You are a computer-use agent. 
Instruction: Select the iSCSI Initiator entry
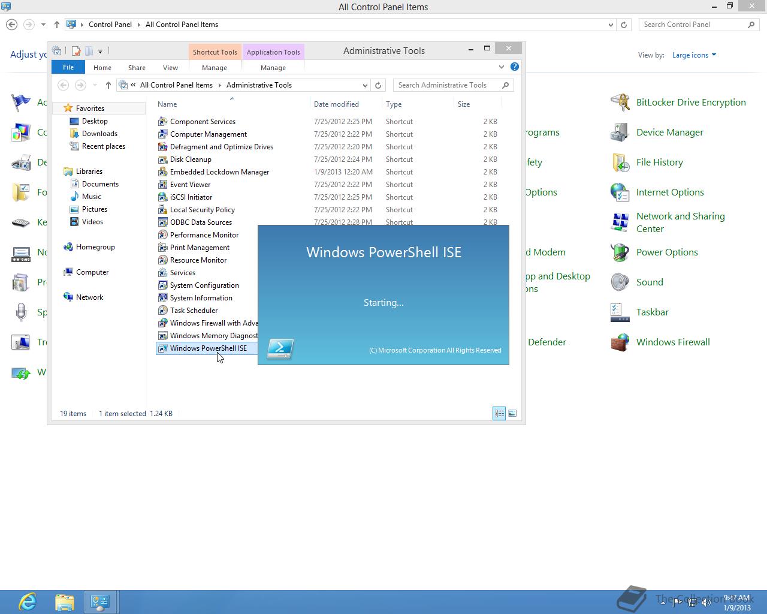pyautogui.click(x=191, y=197)
